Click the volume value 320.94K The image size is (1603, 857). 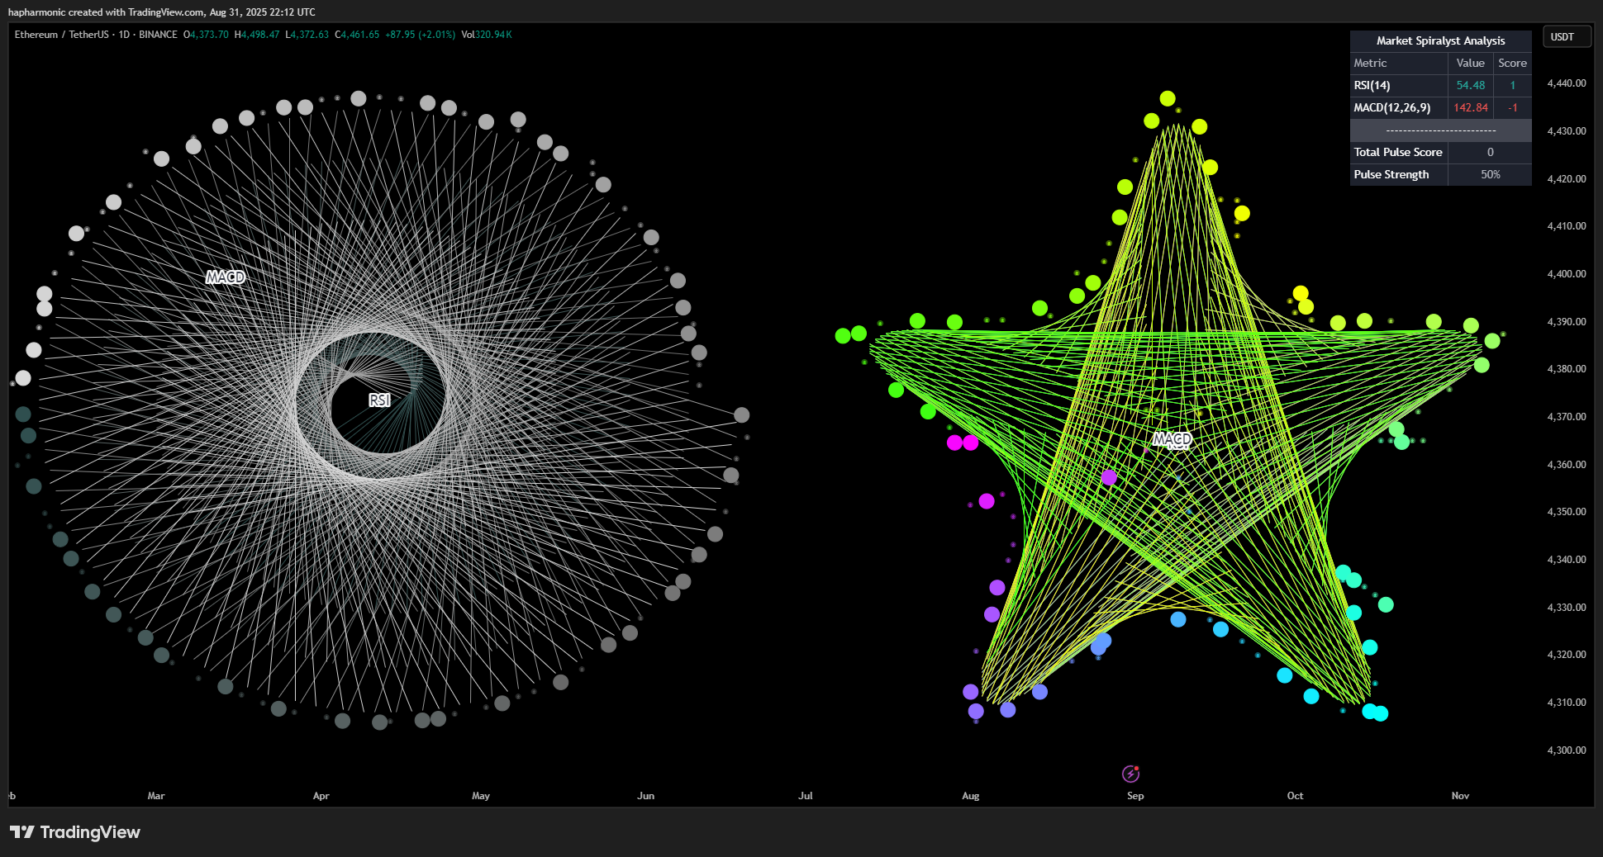[x=493, y=35]
